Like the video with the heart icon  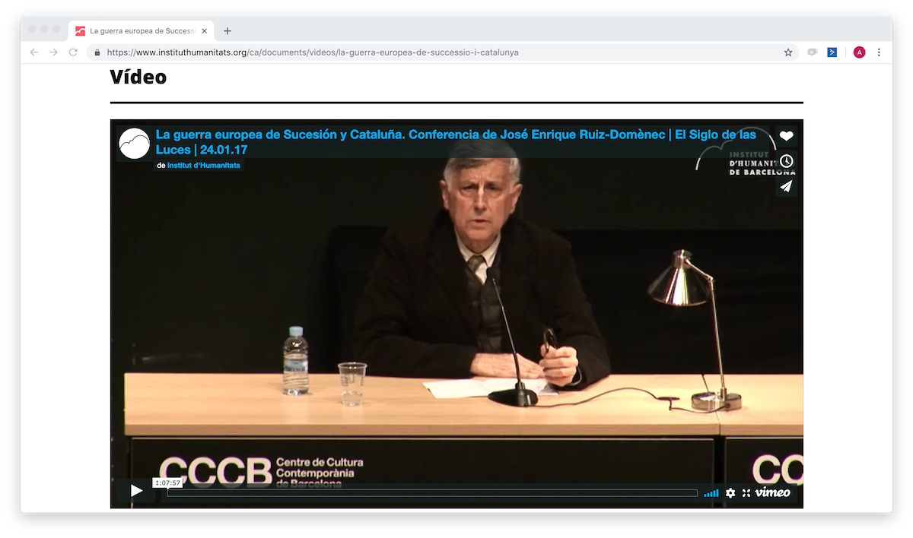(786, 136)
